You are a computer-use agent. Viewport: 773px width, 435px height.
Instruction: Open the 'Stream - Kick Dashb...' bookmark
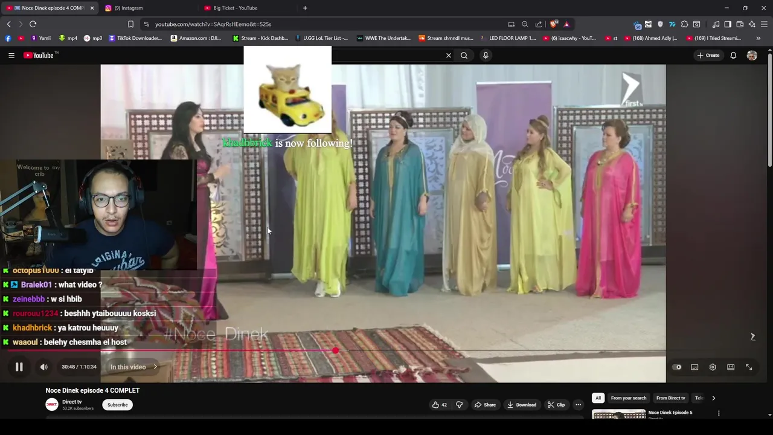tap(260, 38)
